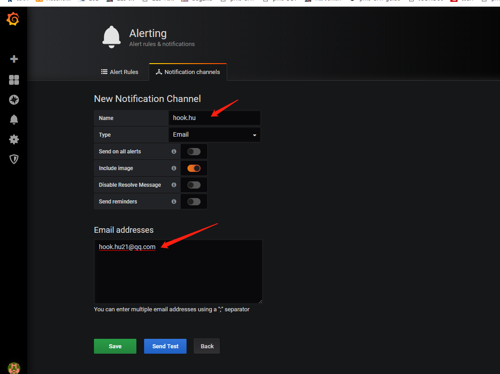Select the Notification channels tab

tap(188, 72)
